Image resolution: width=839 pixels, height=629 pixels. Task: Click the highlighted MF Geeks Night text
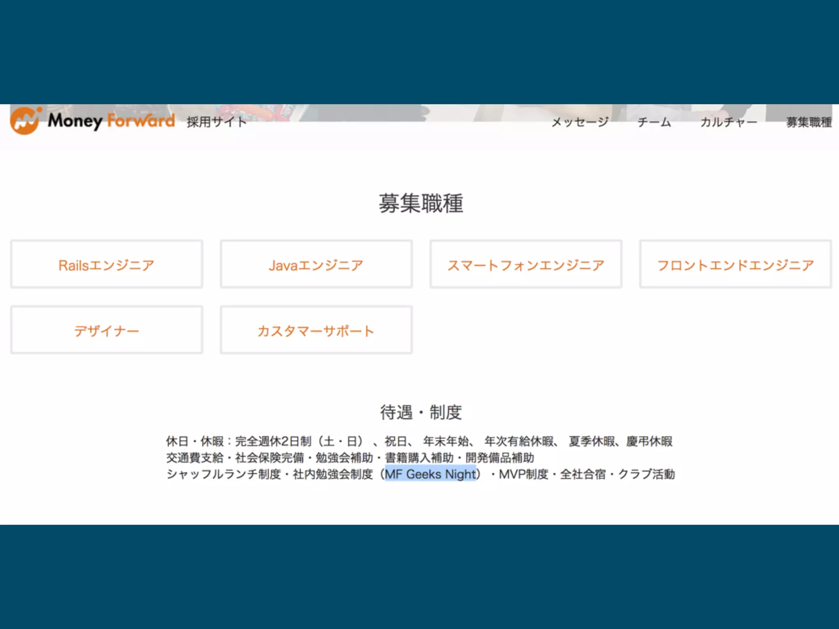(x=431, y=474)
